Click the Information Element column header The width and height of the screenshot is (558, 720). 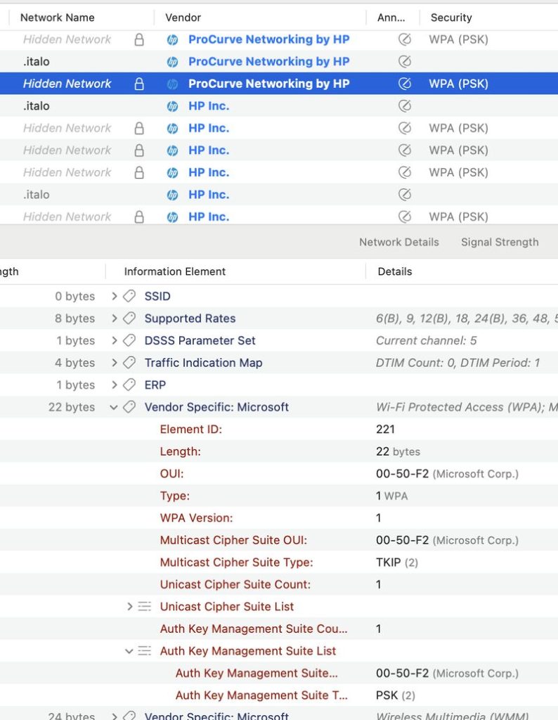tap(175, 271)
